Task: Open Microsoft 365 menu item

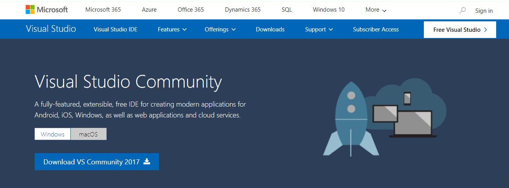Action: tap(103, 10)
